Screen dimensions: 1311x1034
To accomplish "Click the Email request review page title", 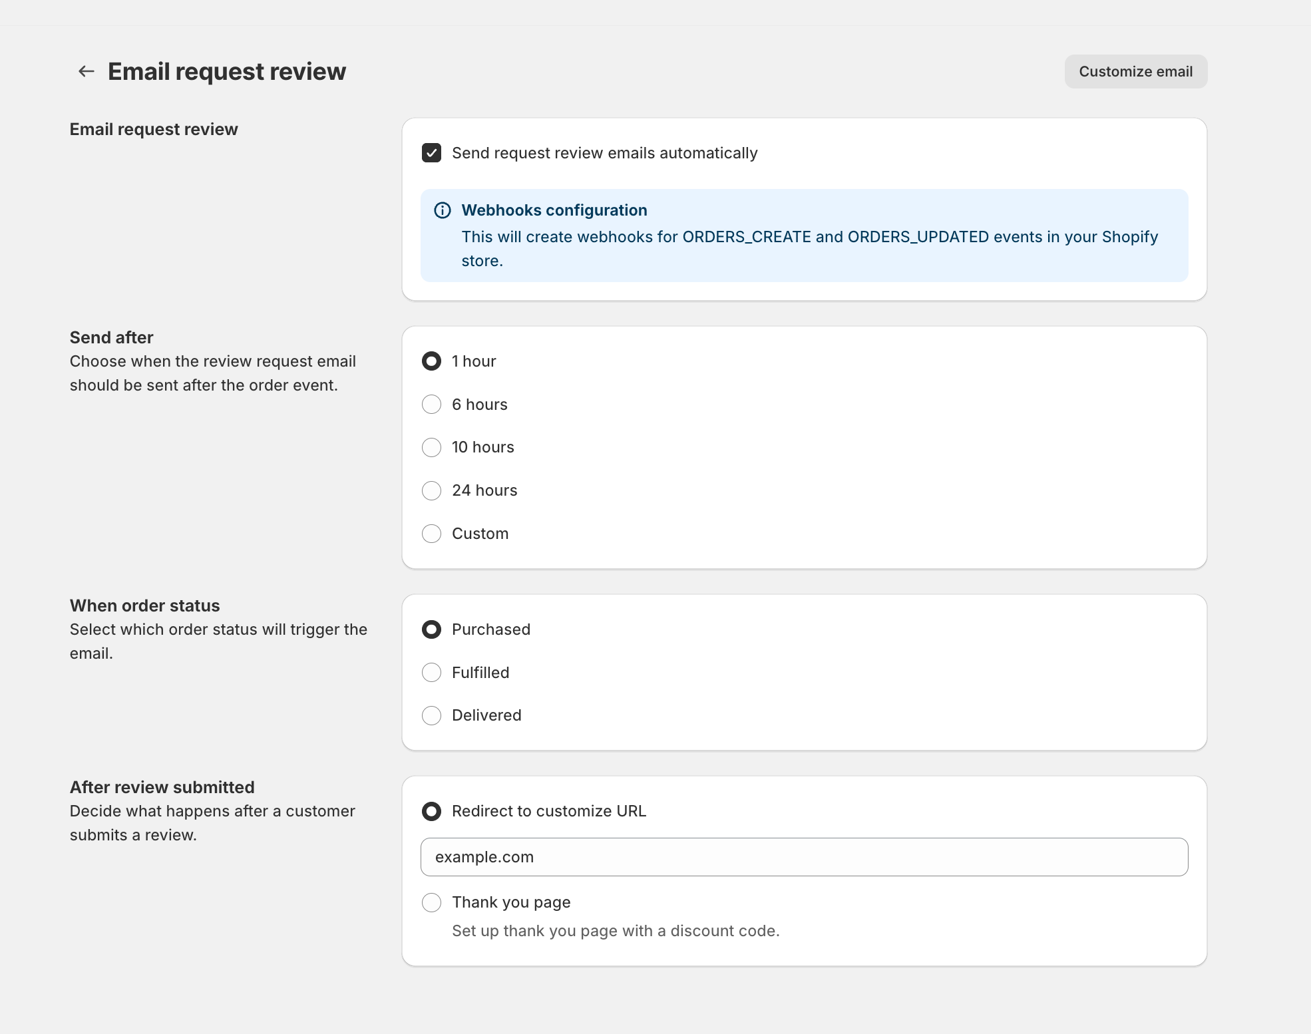I will pos(226,71).
